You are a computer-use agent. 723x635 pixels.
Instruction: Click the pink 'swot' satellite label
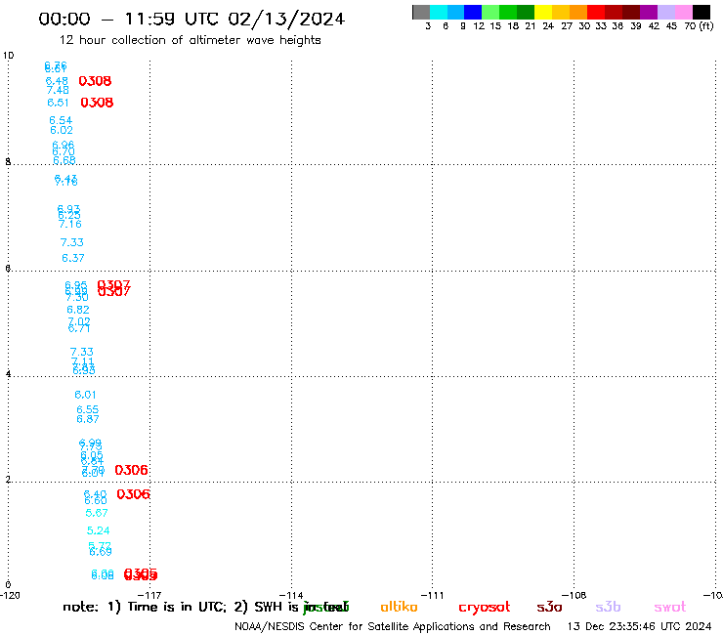[x=670, y=608]
